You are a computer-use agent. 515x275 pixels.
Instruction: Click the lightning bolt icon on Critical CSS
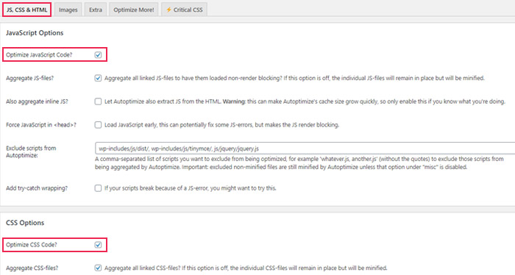point(168,10)
